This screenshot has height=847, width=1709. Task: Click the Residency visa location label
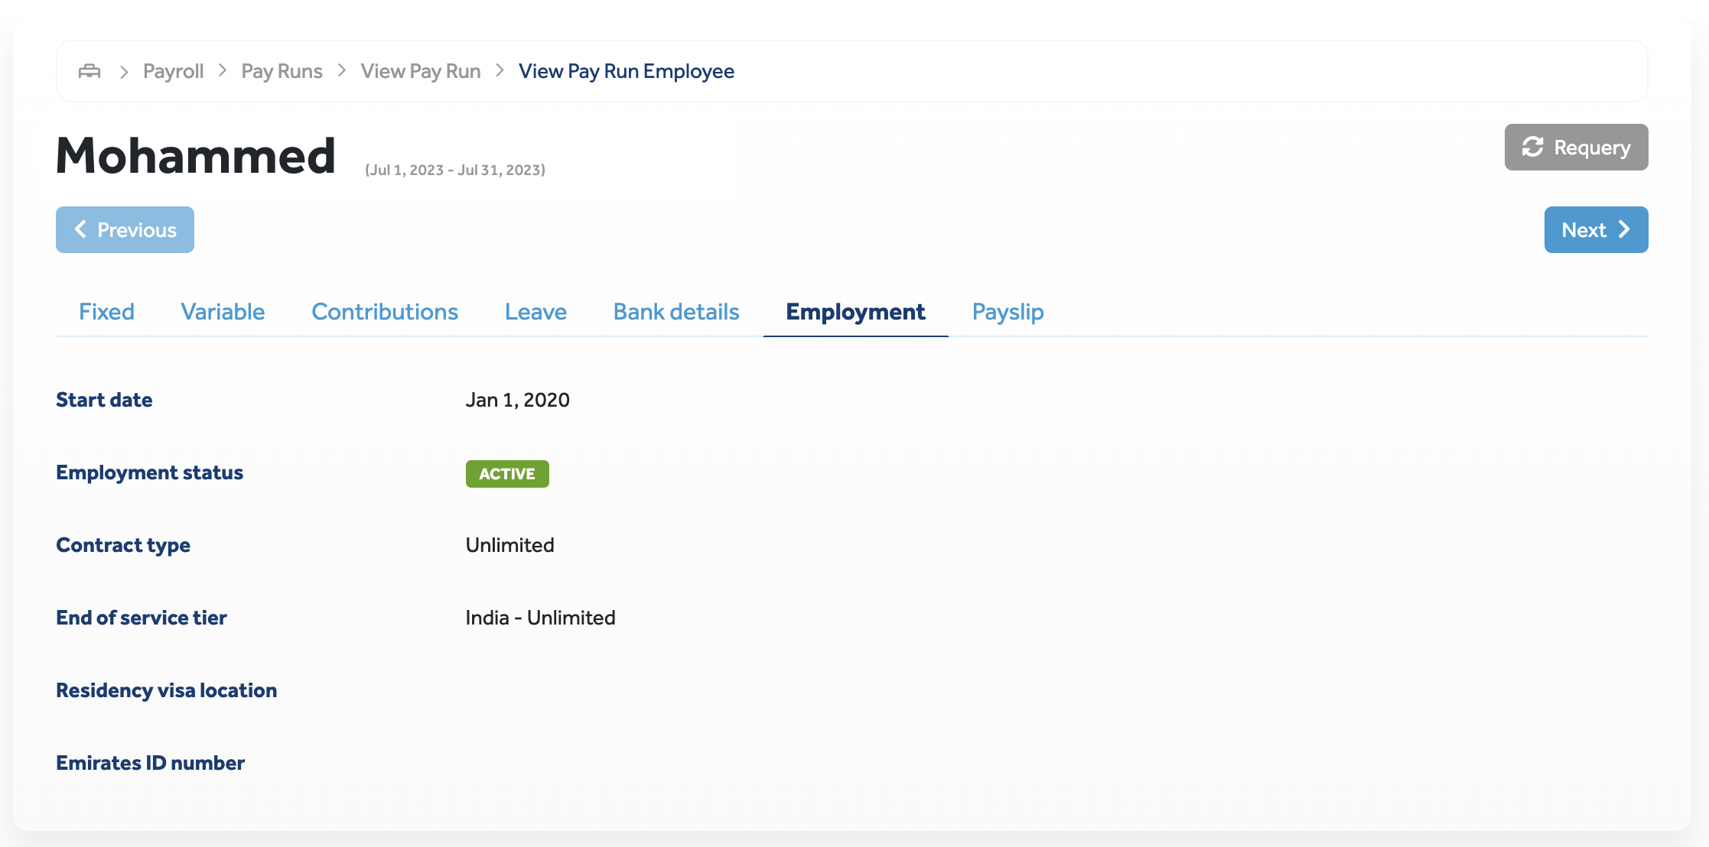coord(167,690)
